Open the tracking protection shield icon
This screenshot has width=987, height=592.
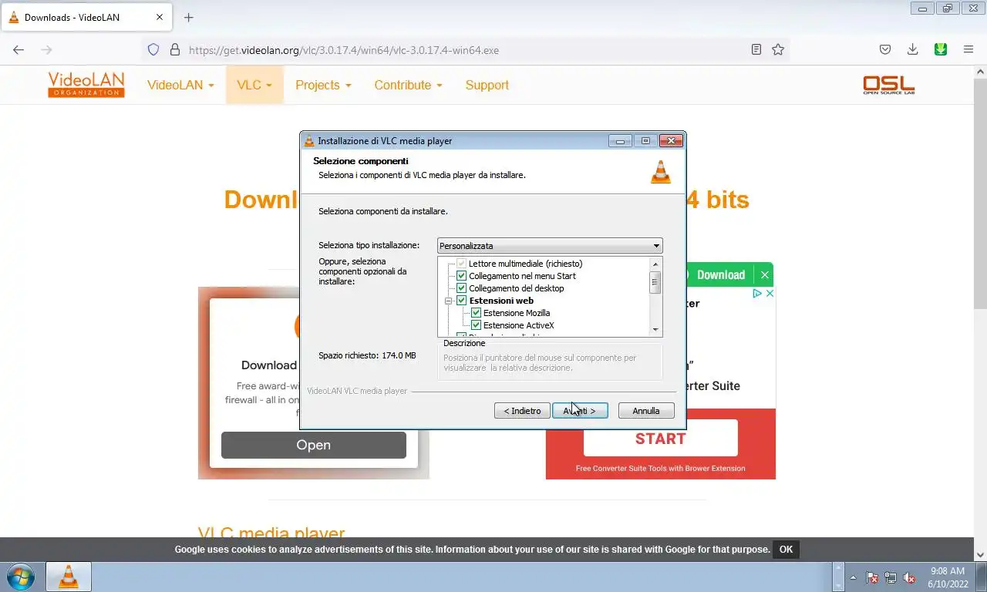[153, 49]
